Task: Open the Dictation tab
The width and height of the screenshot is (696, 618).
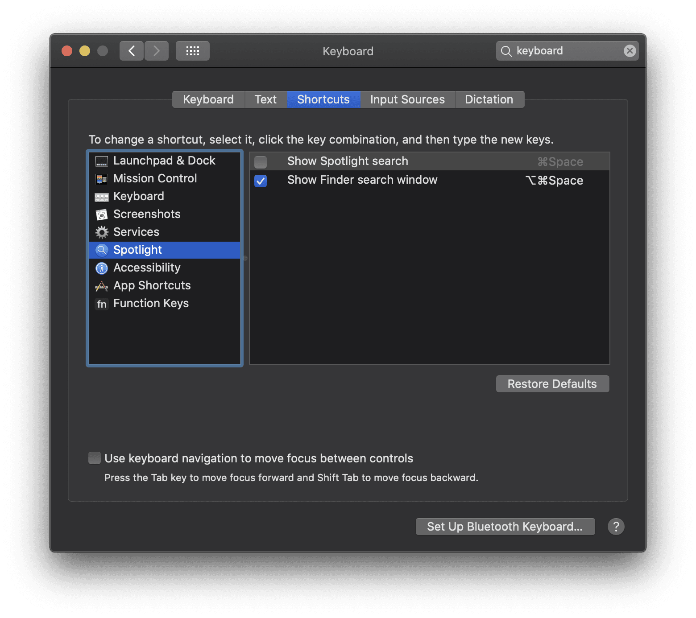Action: (489, 99)
